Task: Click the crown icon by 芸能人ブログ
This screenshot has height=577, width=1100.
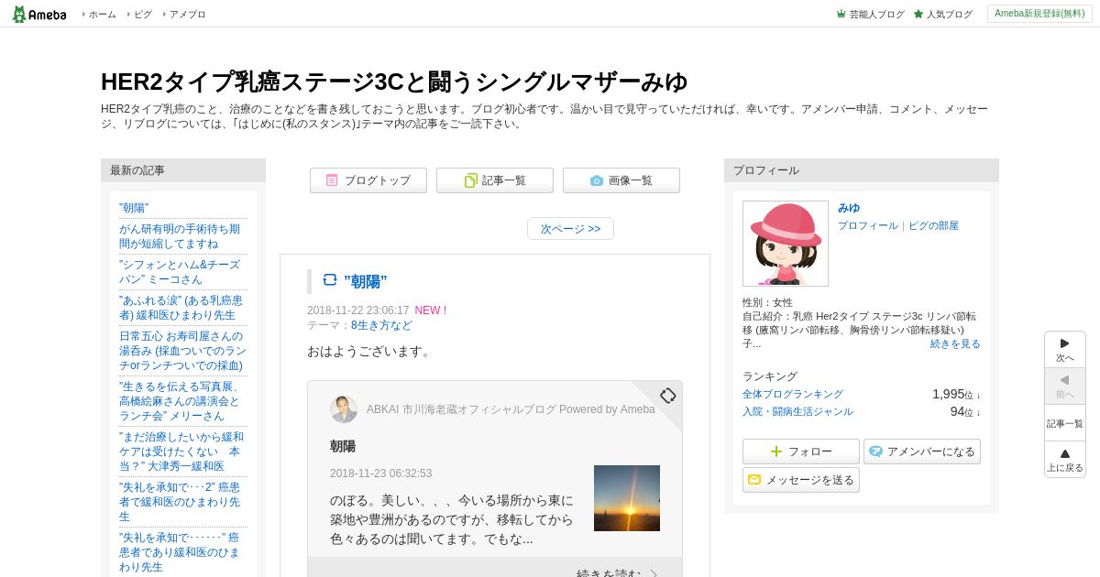Action: click(841, 14)
